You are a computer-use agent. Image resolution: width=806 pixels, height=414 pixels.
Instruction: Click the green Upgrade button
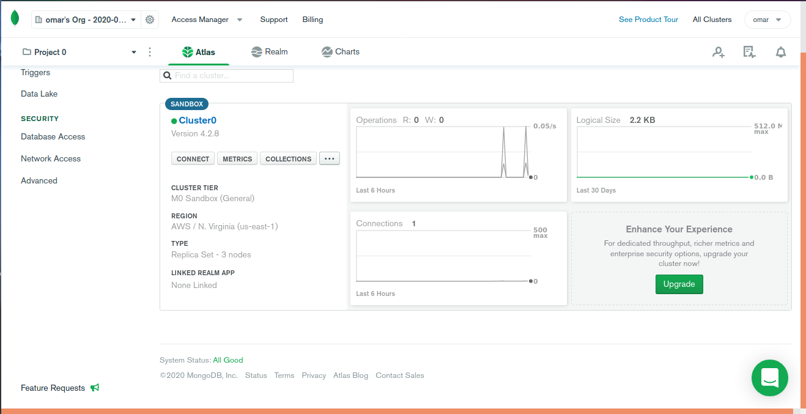(679, 284)
